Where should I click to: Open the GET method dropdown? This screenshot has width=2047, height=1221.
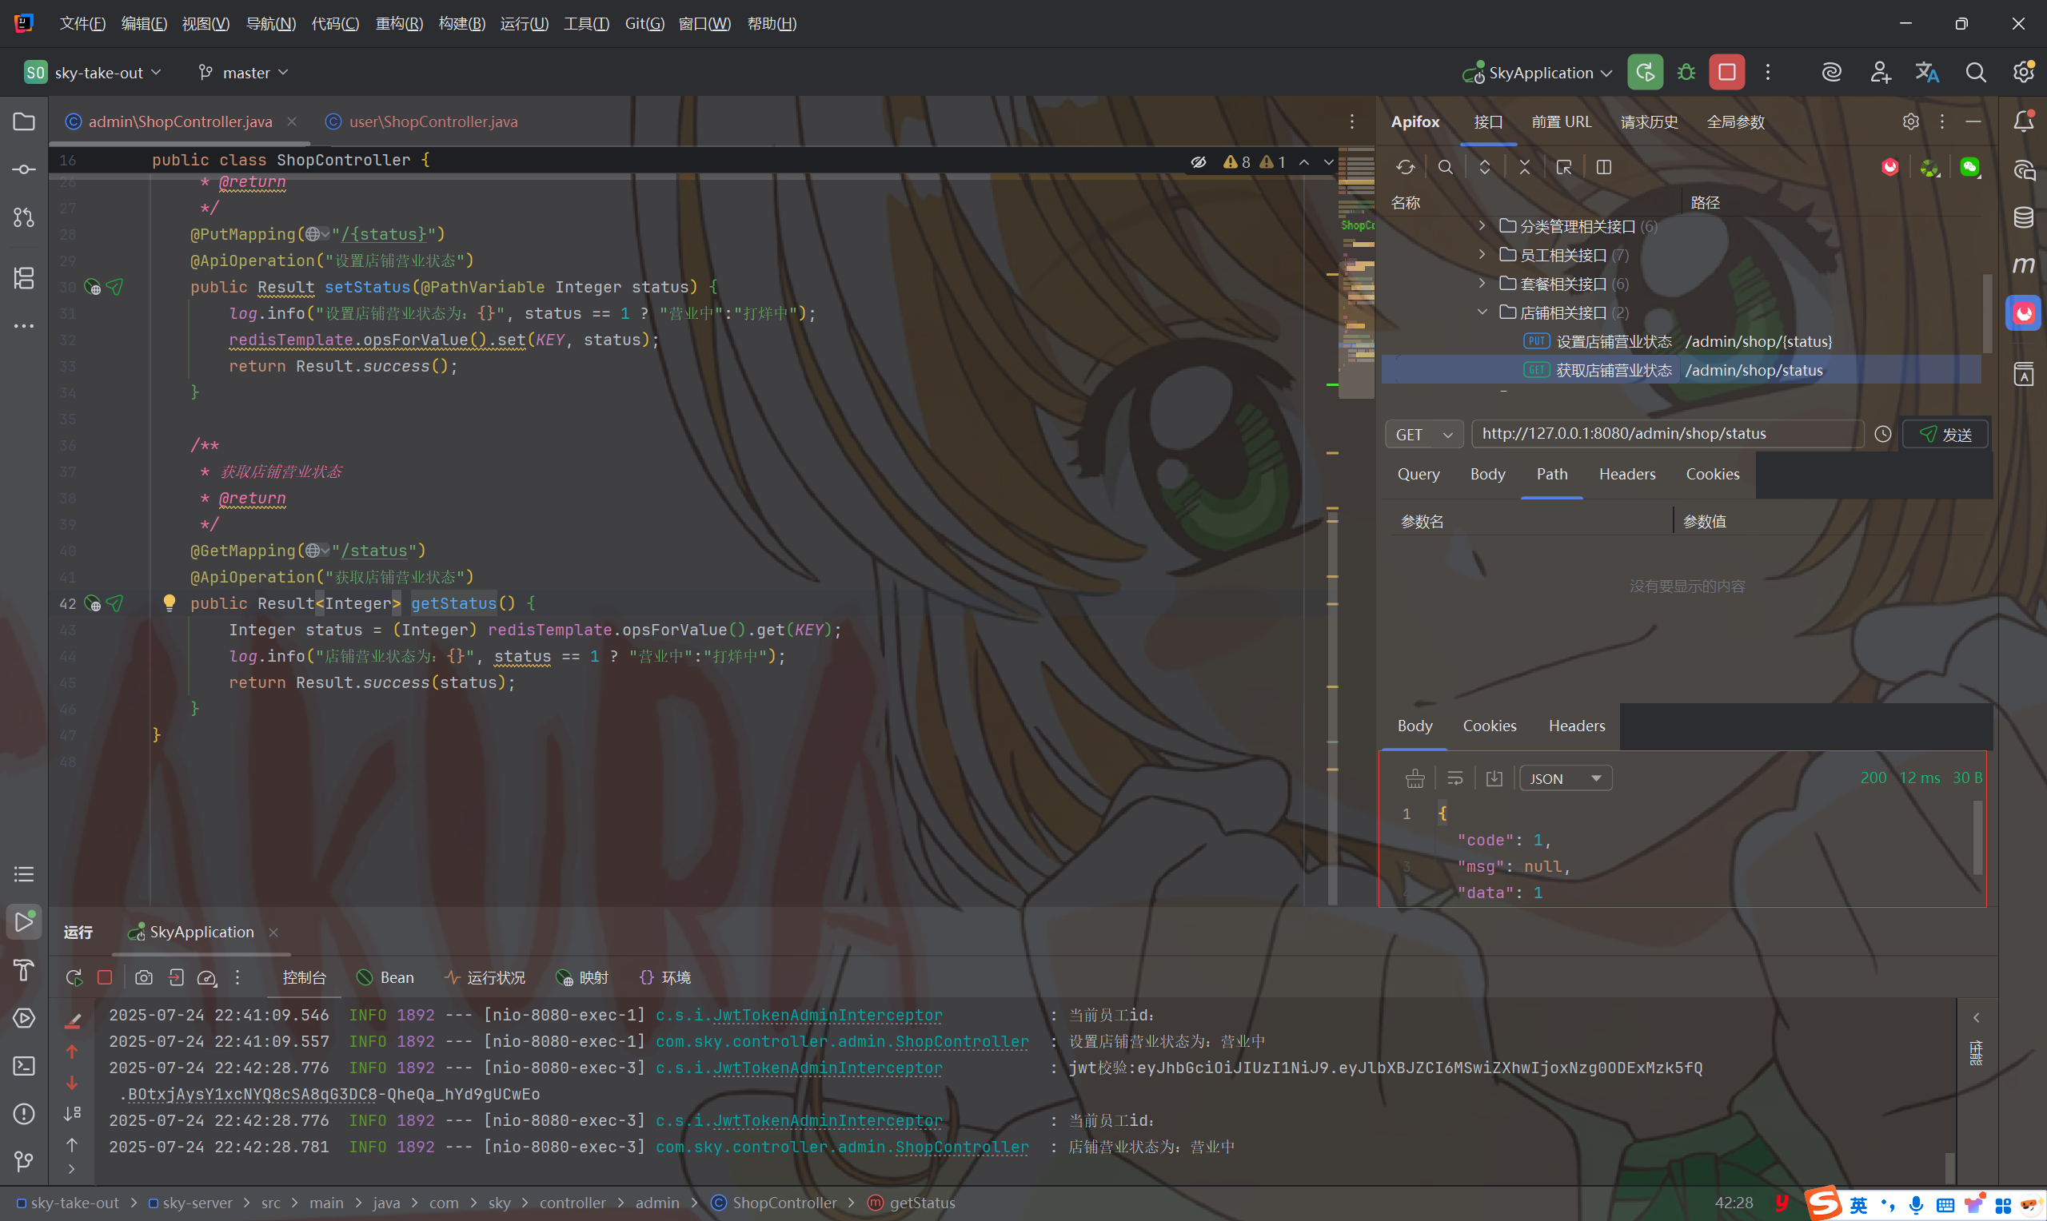coord(1424,435)
